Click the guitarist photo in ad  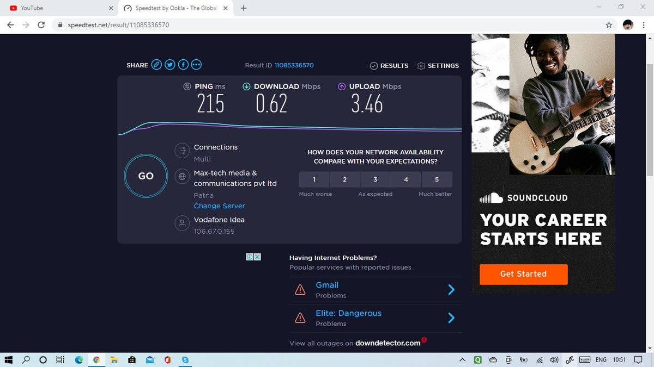562,104
